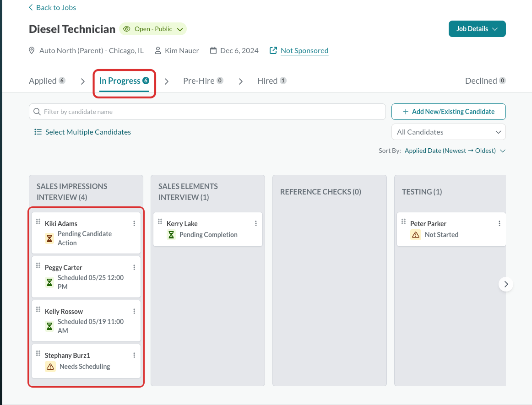The height and width of the screenshot is (405, 532).
Task: Open Peter Parker options menu
Action: pyautogui.click(x=499, y=223)
